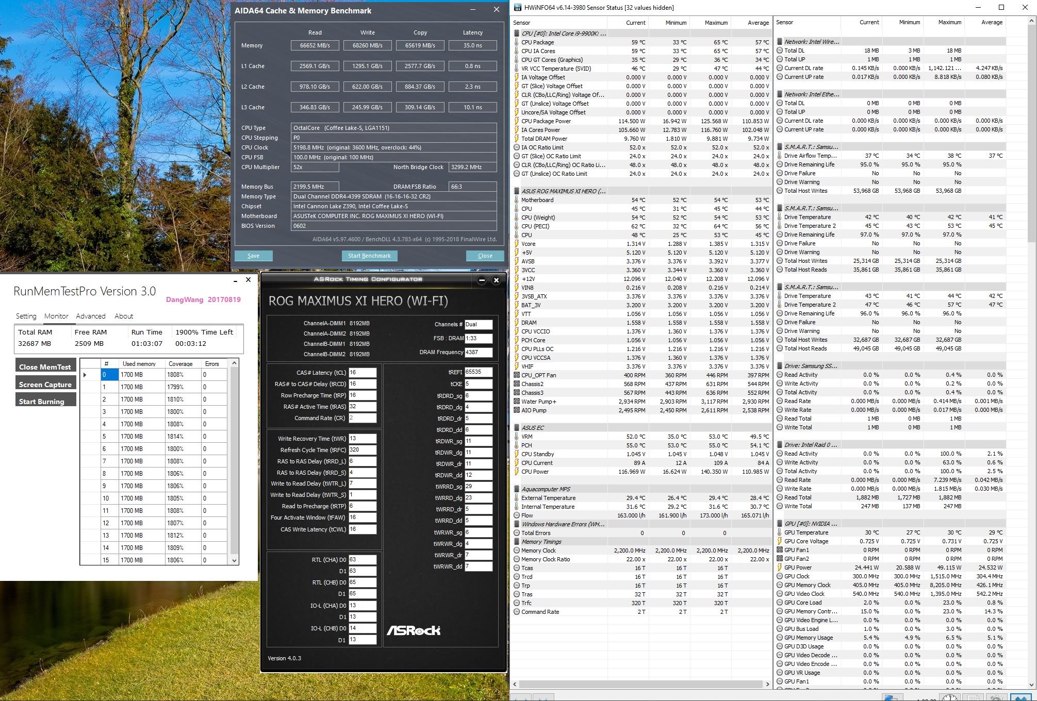Click the RTL (CHA) D0 field
This screenshot has height=701, width=1037.
tap(363, 559)
